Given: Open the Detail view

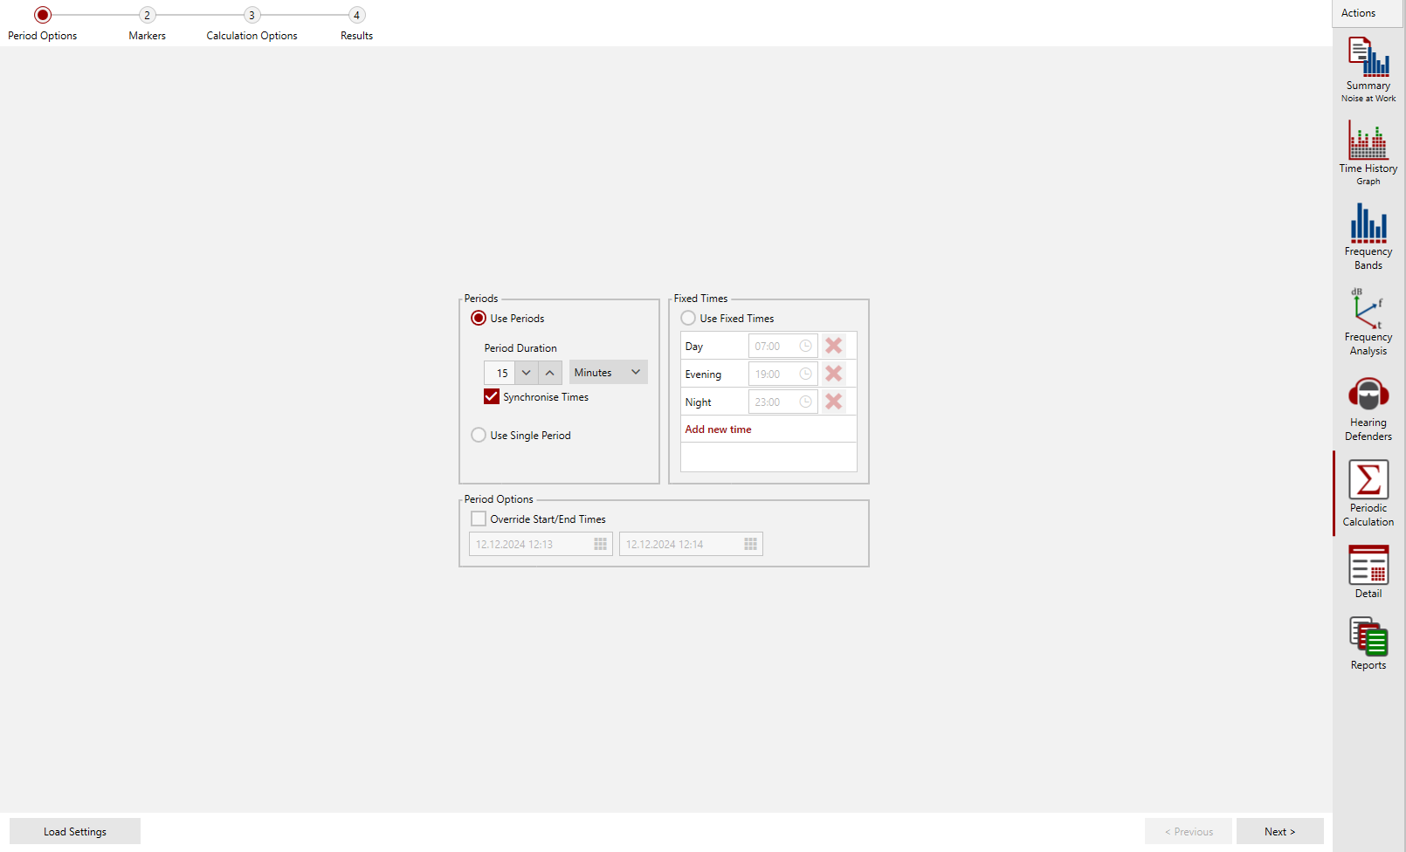Looking at the screenshot, I should 1368,572.
